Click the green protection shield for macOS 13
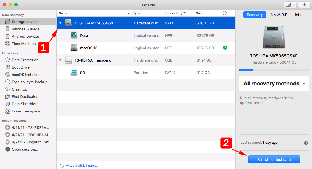 coord(225,48)
